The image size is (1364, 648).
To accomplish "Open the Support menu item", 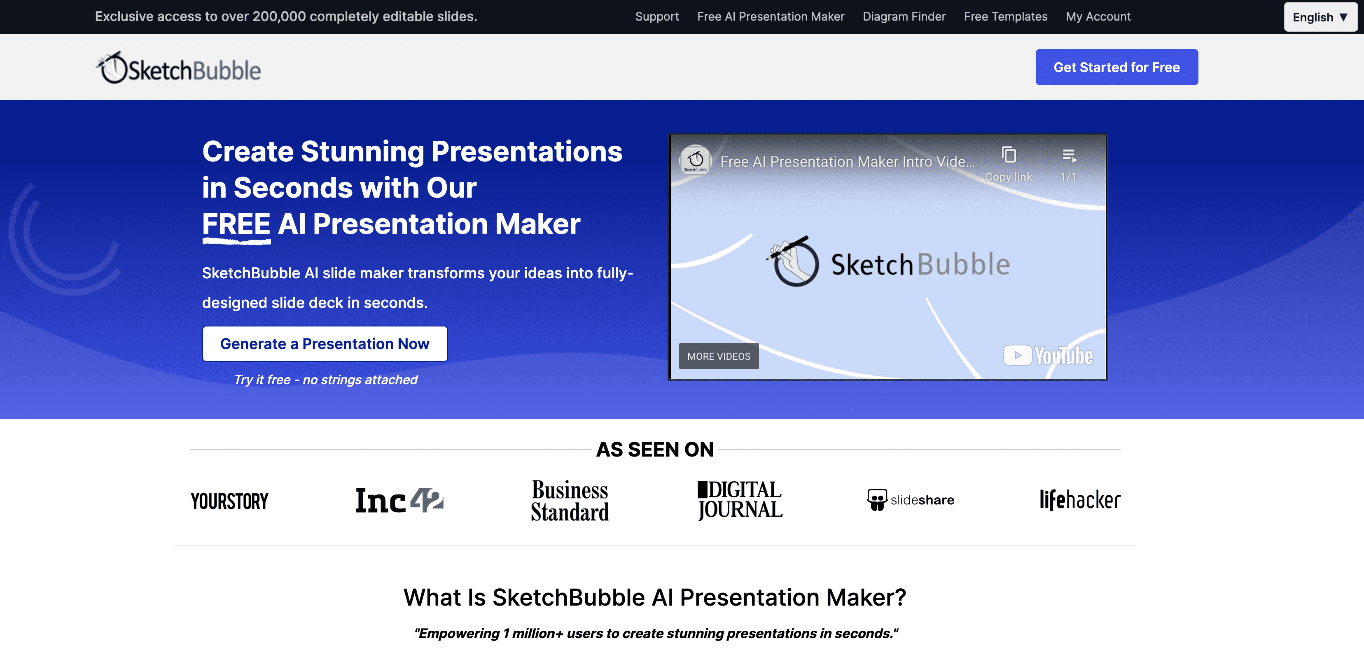I will pyautogui.click(x=657, y=16).
